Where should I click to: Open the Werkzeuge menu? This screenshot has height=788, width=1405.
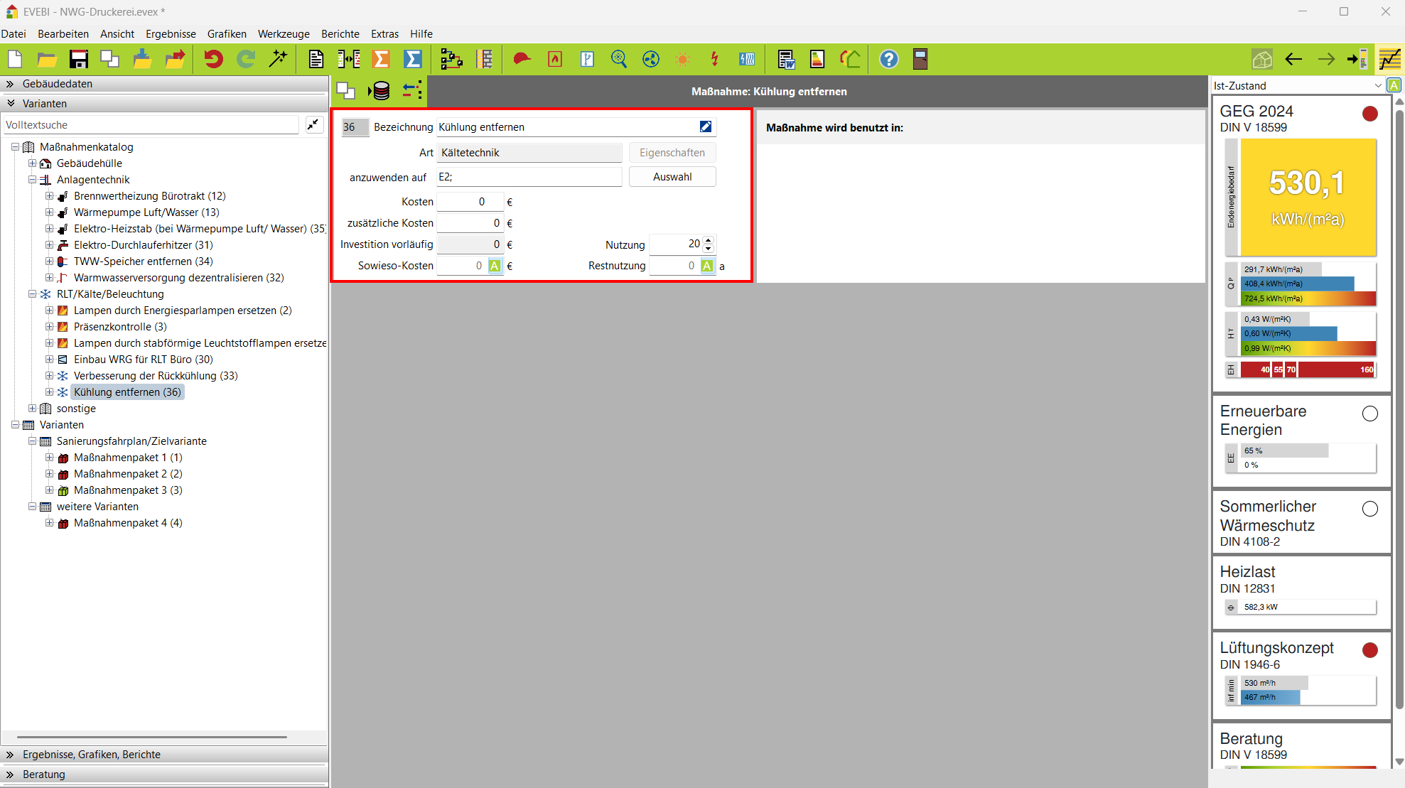pos(283,34)
